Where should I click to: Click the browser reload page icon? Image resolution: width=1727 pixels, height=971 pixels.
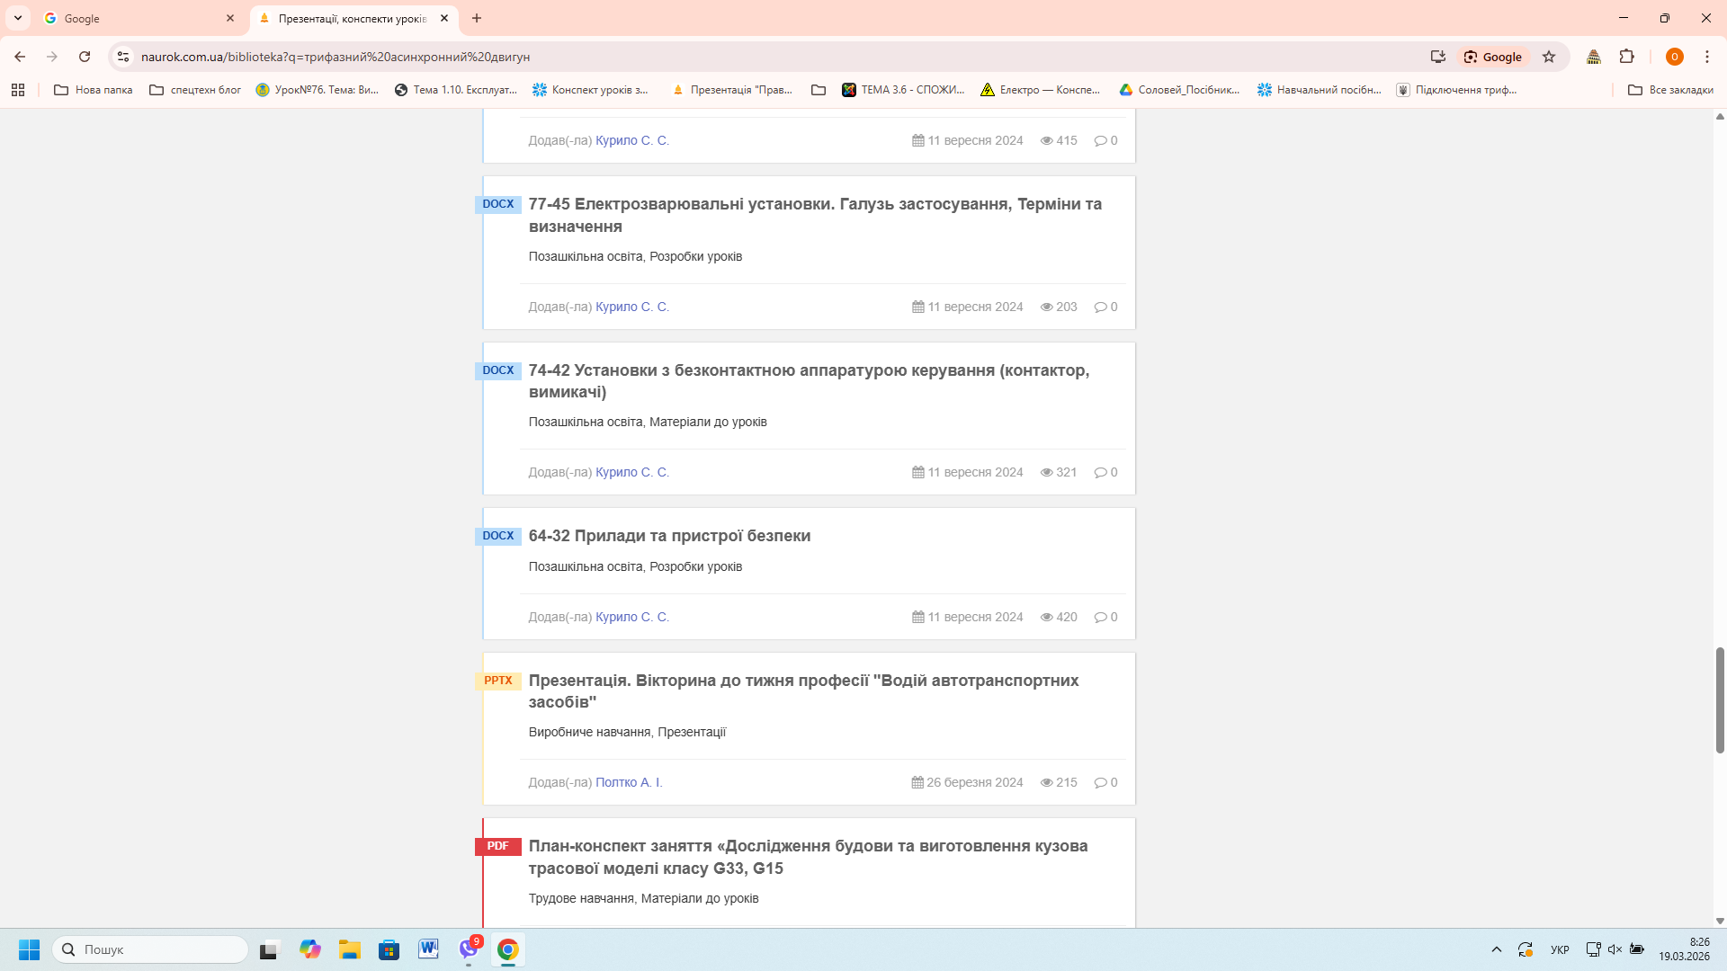tap(85, 57)
